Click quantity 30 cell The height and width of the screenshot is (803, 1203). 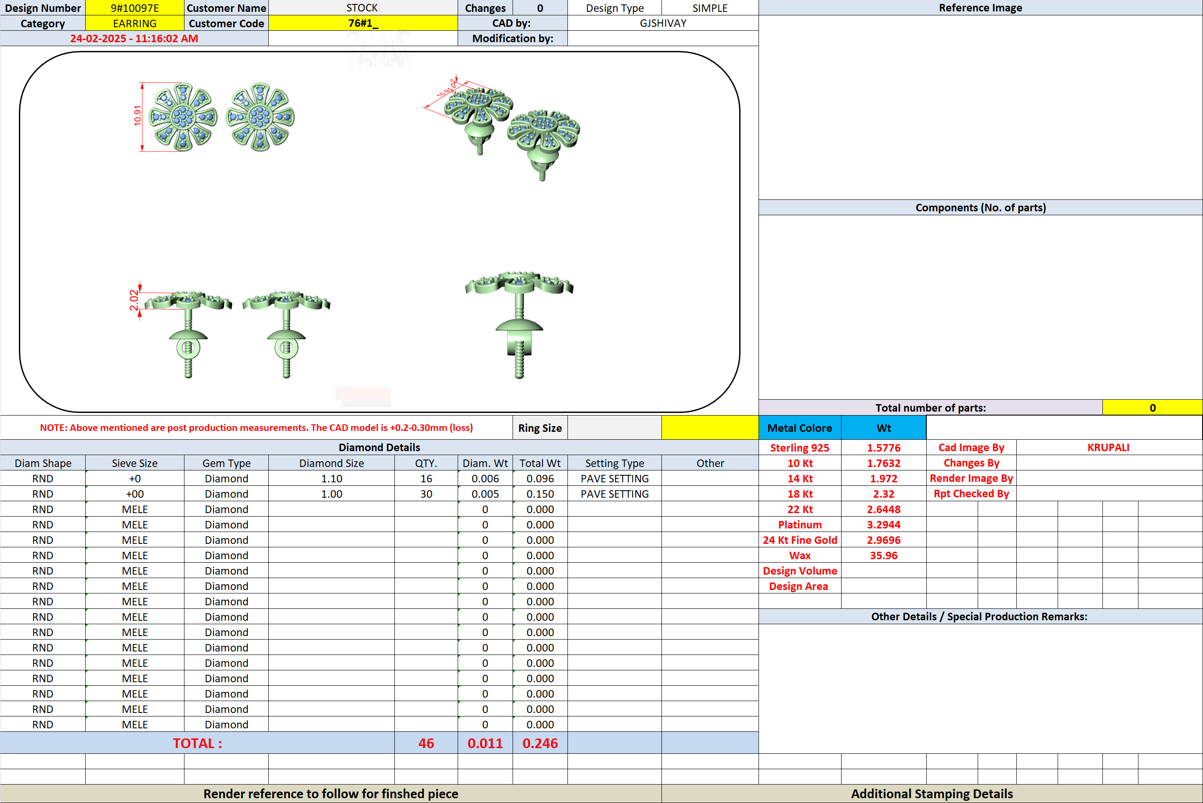pos(426,494)
